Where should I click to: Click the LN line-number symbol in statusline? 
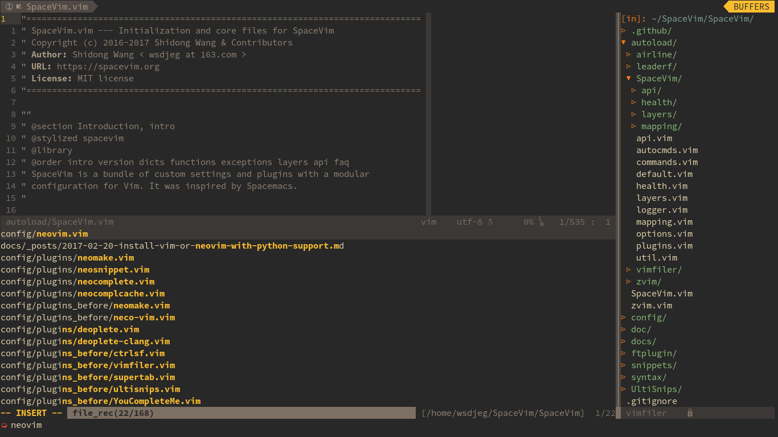(x=541, y=222)
